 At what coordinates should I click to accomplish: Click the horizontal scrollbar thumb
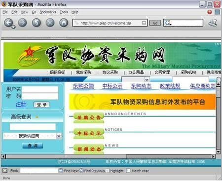[x=67, y=156]
